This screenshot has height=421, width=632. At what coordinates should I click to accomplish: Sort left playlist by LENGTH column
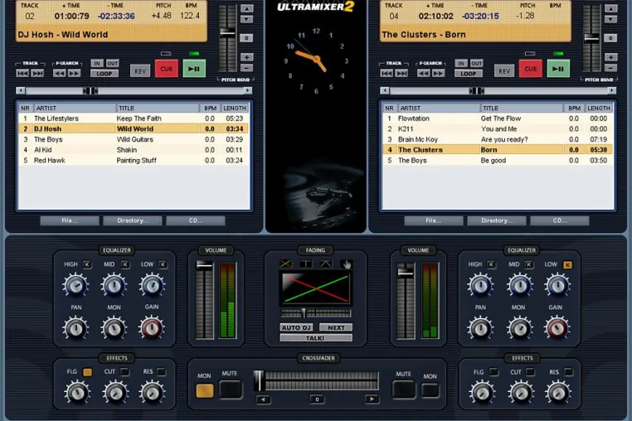(235, 108)
